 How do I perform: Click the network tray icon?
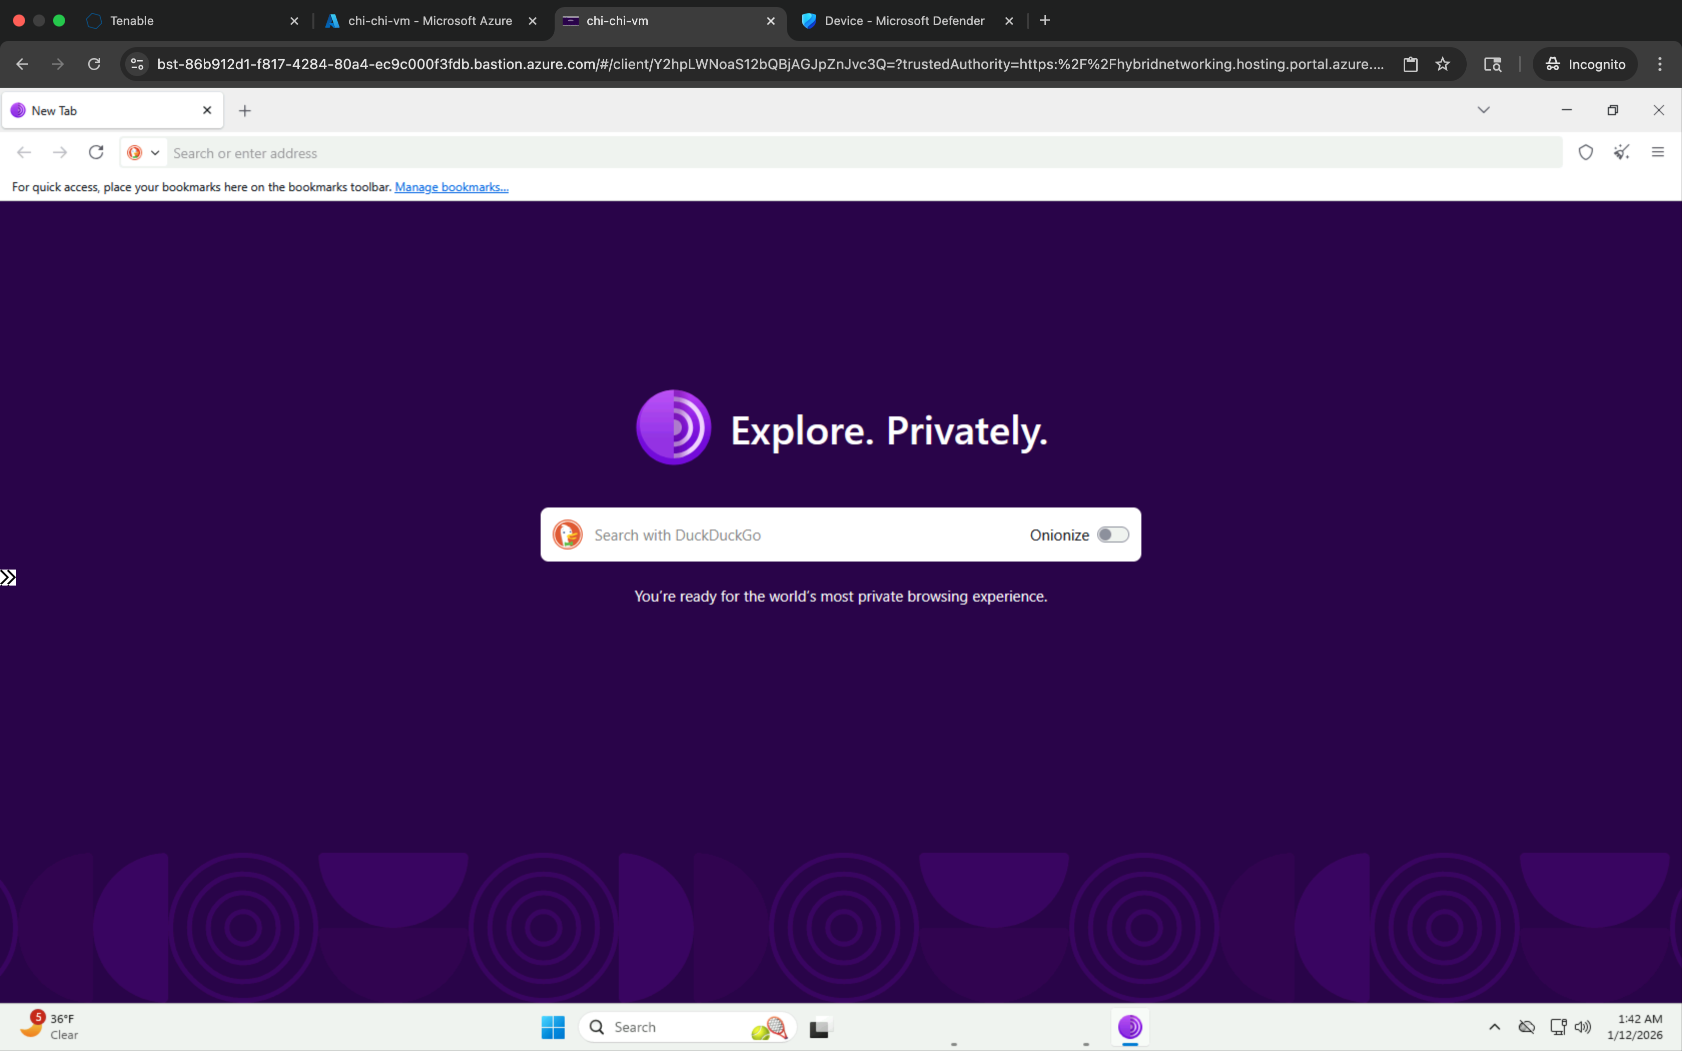pyautogui.click(x=1557, y=1026)
